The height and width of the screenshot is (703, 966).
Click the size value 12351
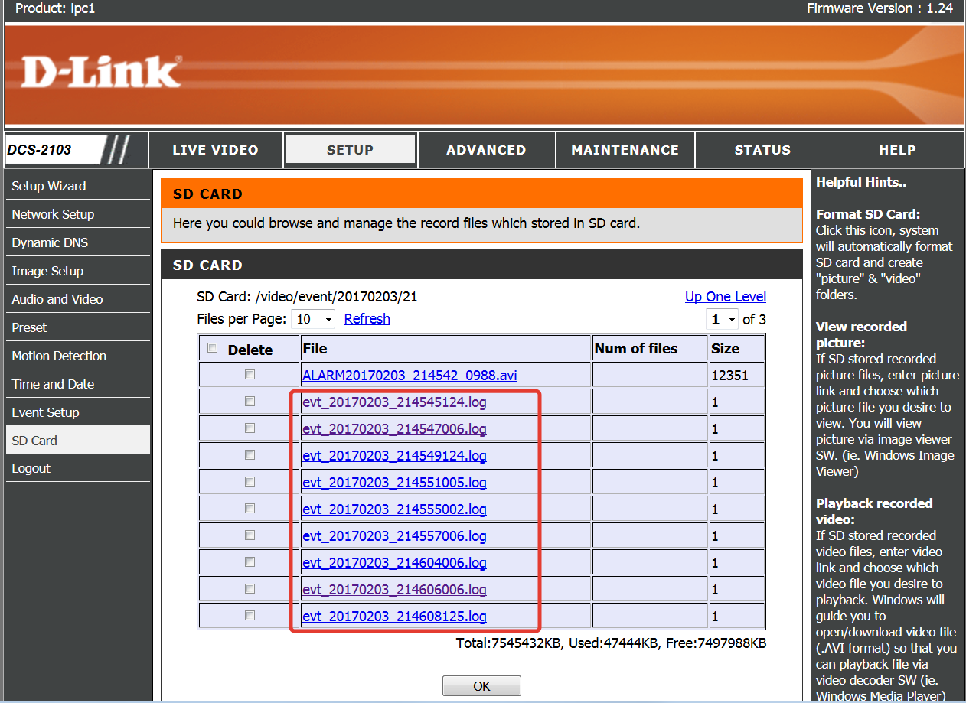click(729, 376)
